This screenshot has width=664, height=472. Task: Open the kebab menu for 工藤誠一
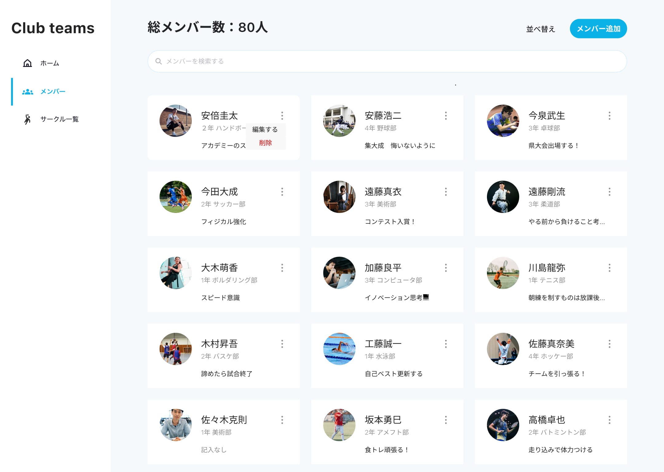[x=446, y=344]
